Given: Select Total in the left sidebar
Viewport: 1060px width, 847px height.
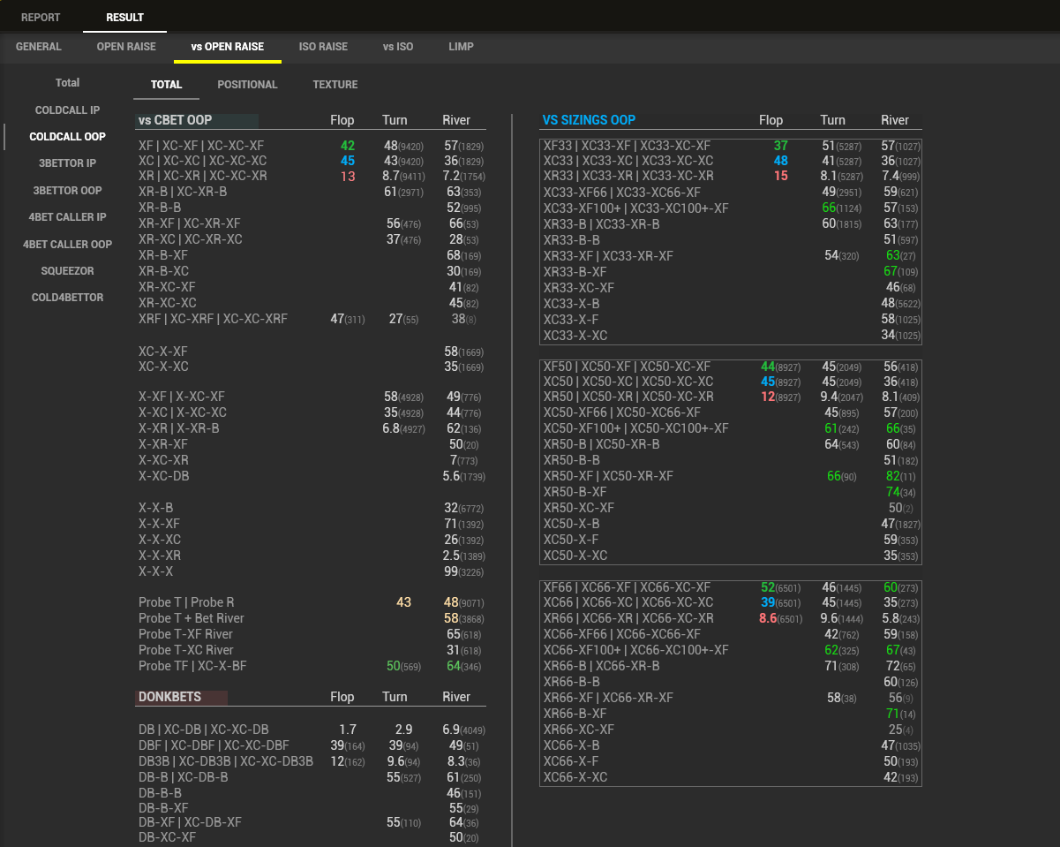Looking at the screenshot, I should point(68,83).
